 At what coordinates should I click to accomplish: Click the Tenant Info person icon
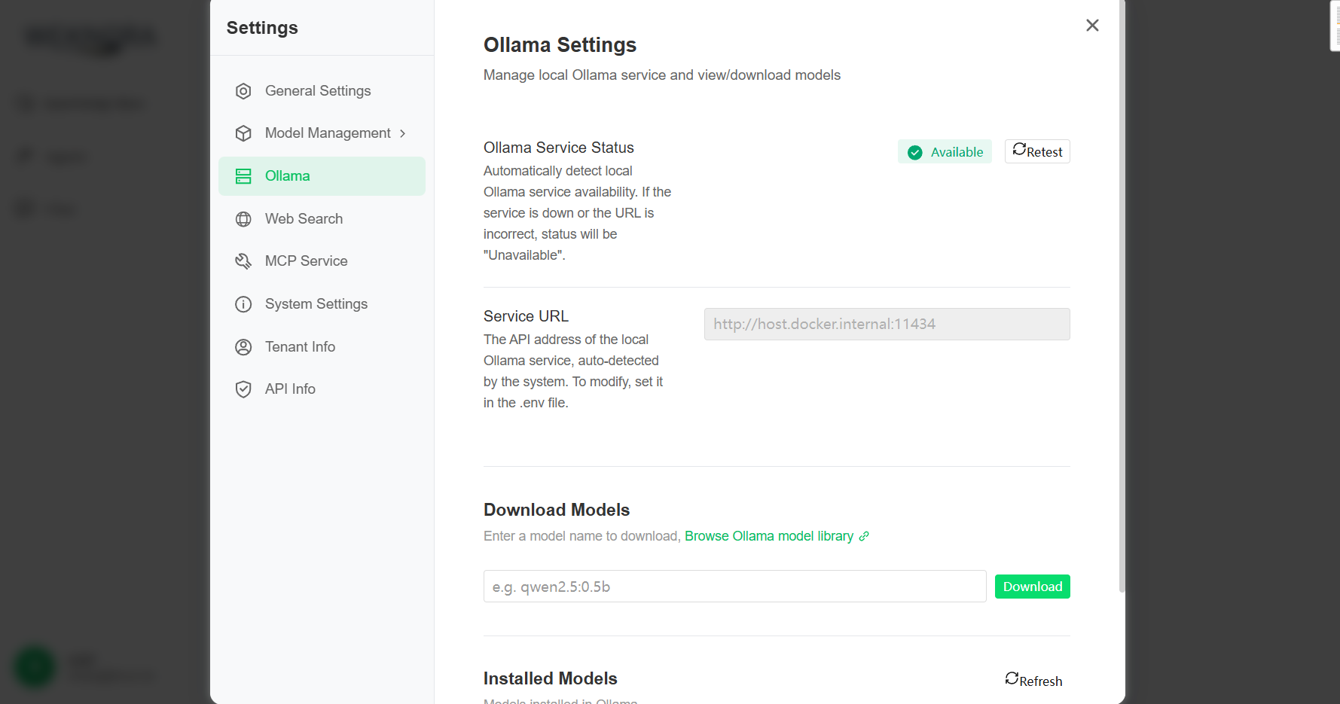243,346
